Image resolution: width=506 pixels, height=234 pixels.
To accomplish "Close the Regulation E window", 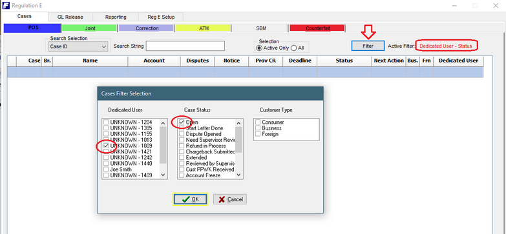I will (x=496, y=5).
